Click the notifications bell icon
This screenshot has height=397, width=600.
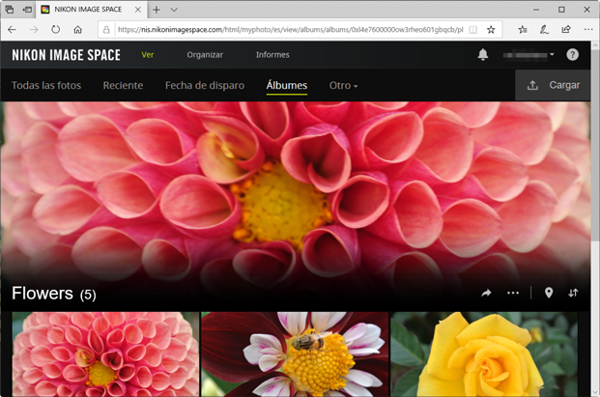[483, 55]
